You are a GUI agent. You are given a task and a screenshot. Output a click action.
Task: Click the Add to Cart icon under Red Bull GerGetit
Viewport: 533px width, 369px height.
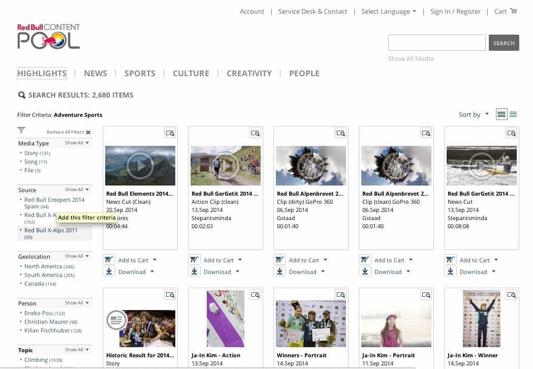click(x=194, y=259)
